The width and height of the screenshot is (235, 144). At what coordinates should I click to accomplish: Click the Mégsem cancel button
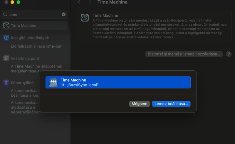coord(139,104)
